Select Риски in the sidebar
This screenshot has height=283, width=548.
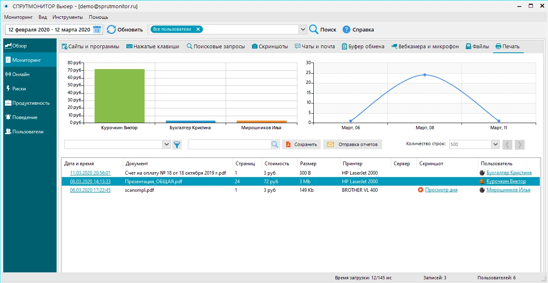[x=19, y=89]
